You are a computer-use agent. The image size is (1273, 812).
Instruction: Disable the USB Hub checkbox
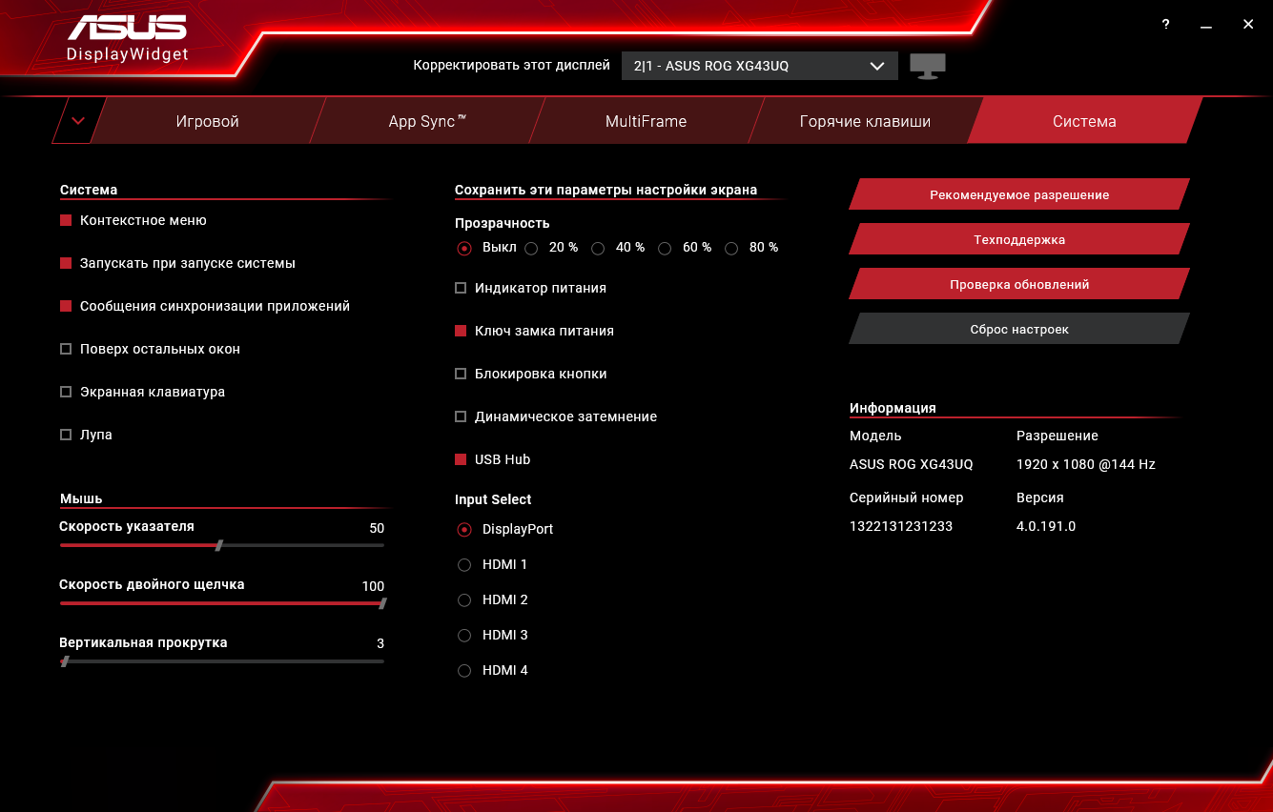click(461, 459)
